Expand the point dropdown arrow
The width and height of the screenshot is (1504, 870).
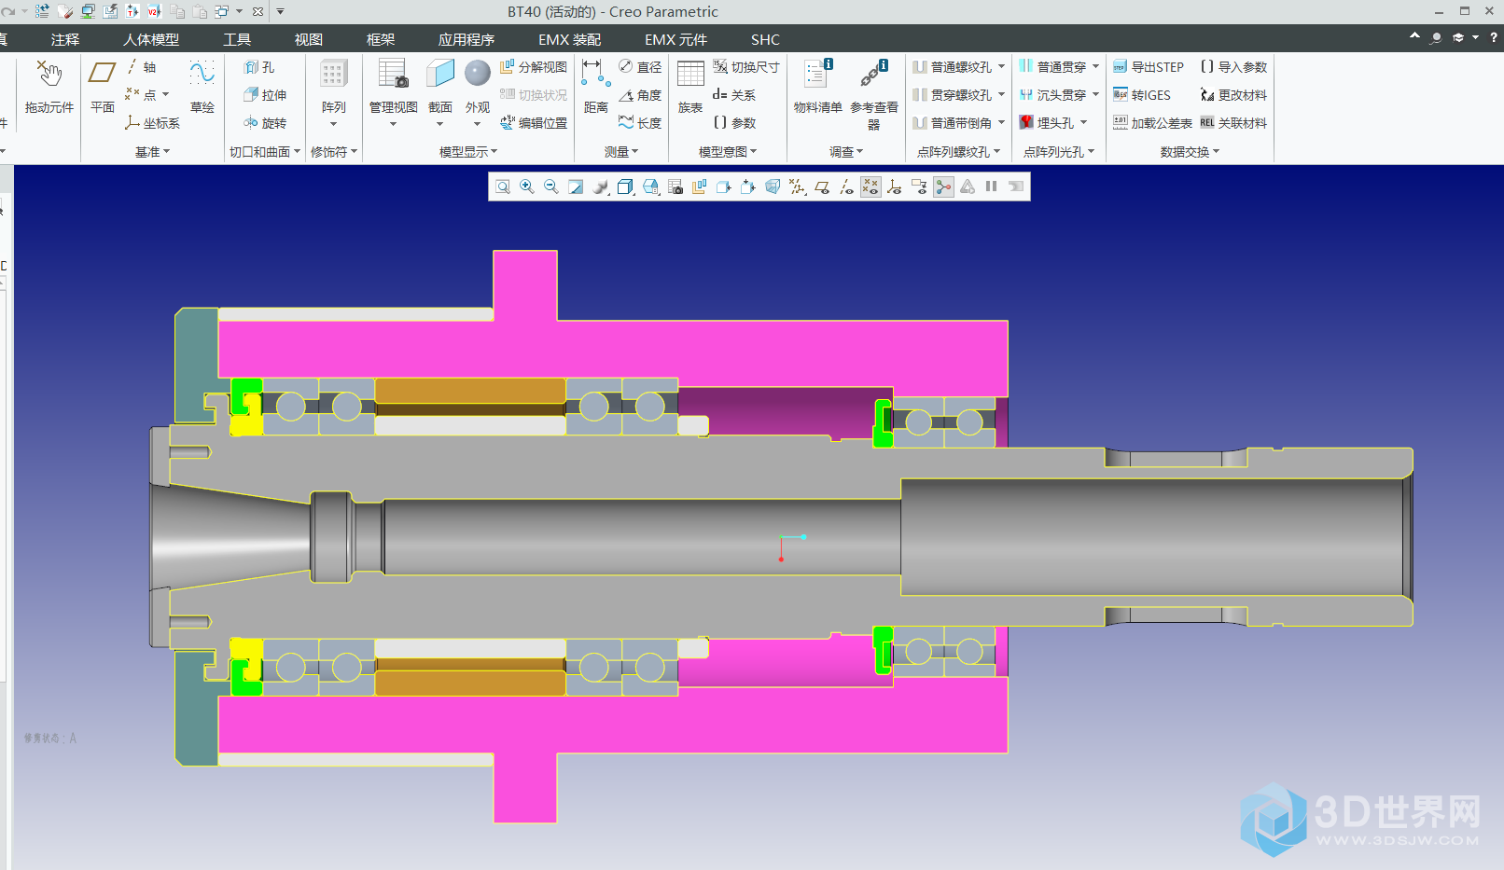[166, 94]
